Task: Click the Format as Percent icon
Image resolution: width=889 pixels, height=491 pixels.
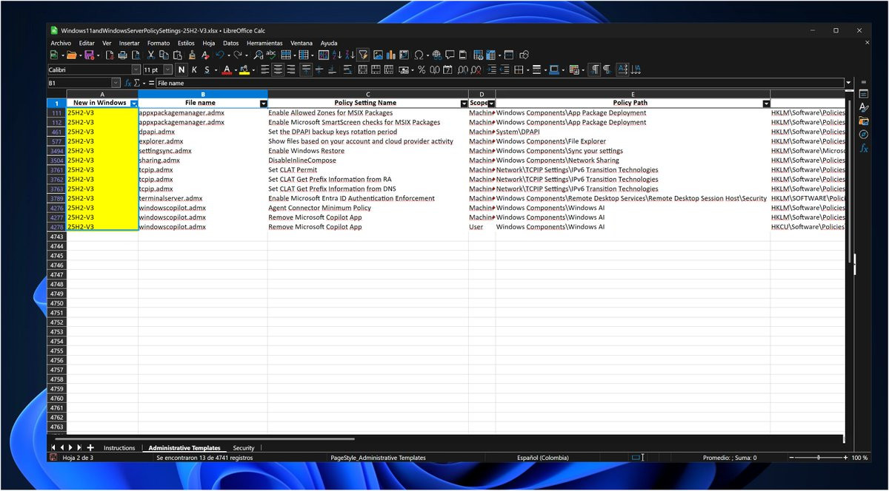Action: coord(422,70)
